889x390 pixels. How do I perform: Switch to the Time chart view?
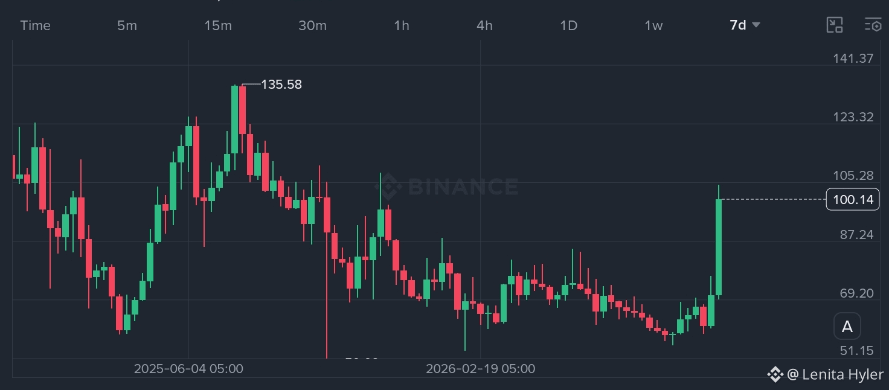(x=36, y=25)
